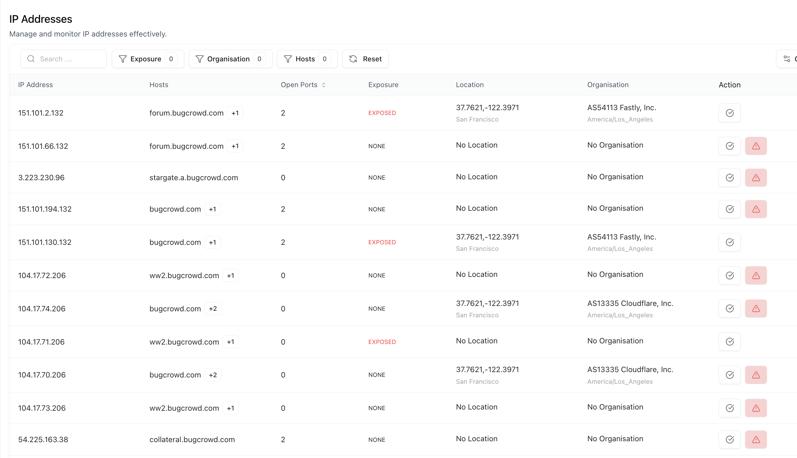Click warning icon for 104.17.72.206 row

[756, 276]
